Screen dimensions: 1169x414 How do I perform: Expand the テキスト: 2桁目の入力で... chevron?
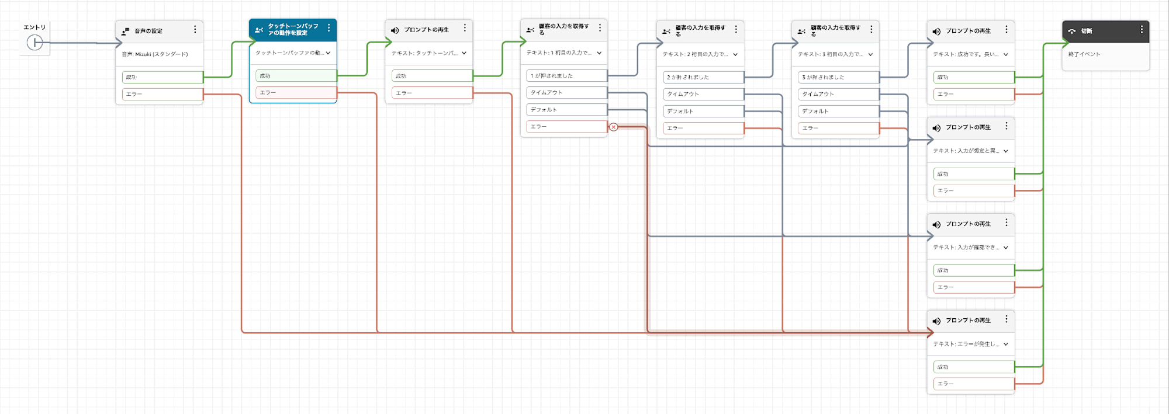[735, 54]
